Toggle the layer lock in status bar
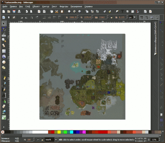 42,140
